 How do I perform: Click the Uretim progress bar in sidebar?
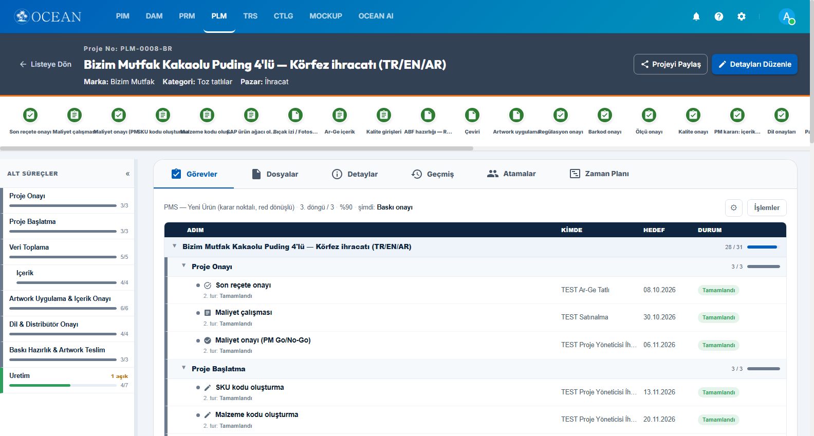[63, 385]
